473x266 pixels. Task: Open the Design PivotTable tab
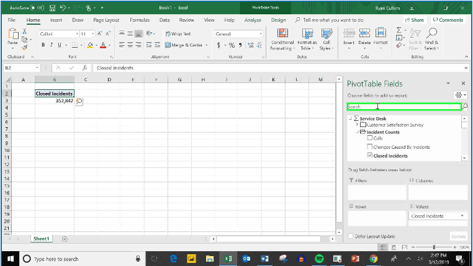[x=279, y=20]
